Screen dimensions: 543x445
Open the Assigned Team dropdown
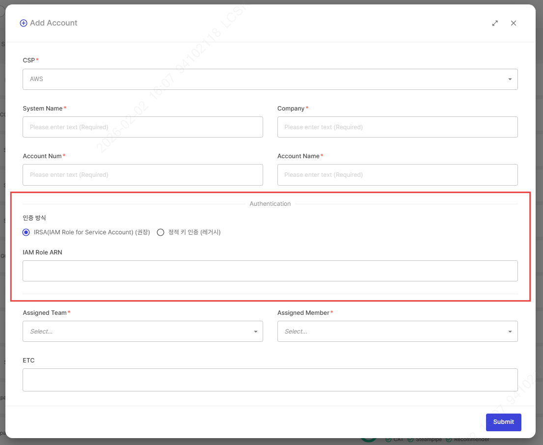tap(142, 332)
